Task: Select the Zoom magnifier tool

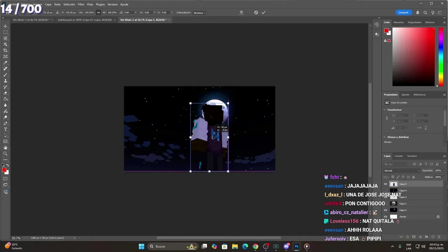Action: tap(5, 154)
